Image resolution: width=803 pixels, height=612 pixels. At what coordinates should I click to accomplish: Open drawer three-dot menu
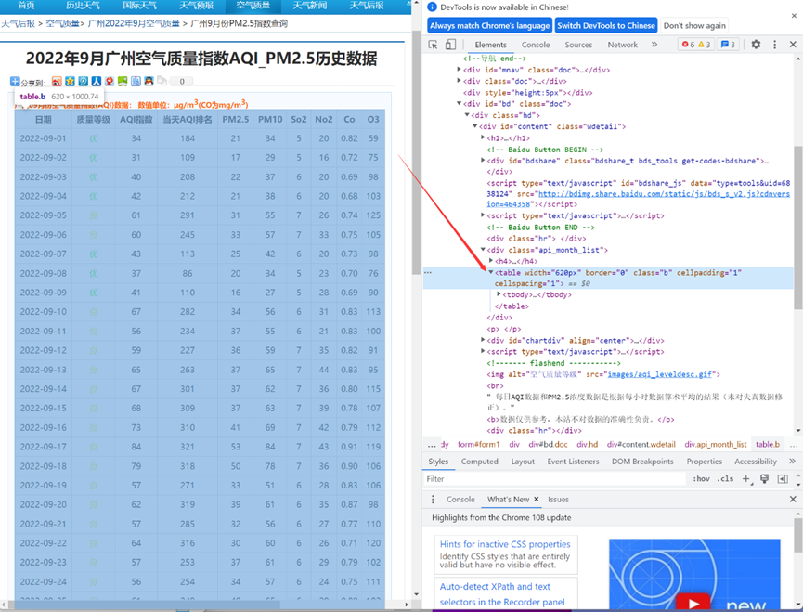point(433,500)
